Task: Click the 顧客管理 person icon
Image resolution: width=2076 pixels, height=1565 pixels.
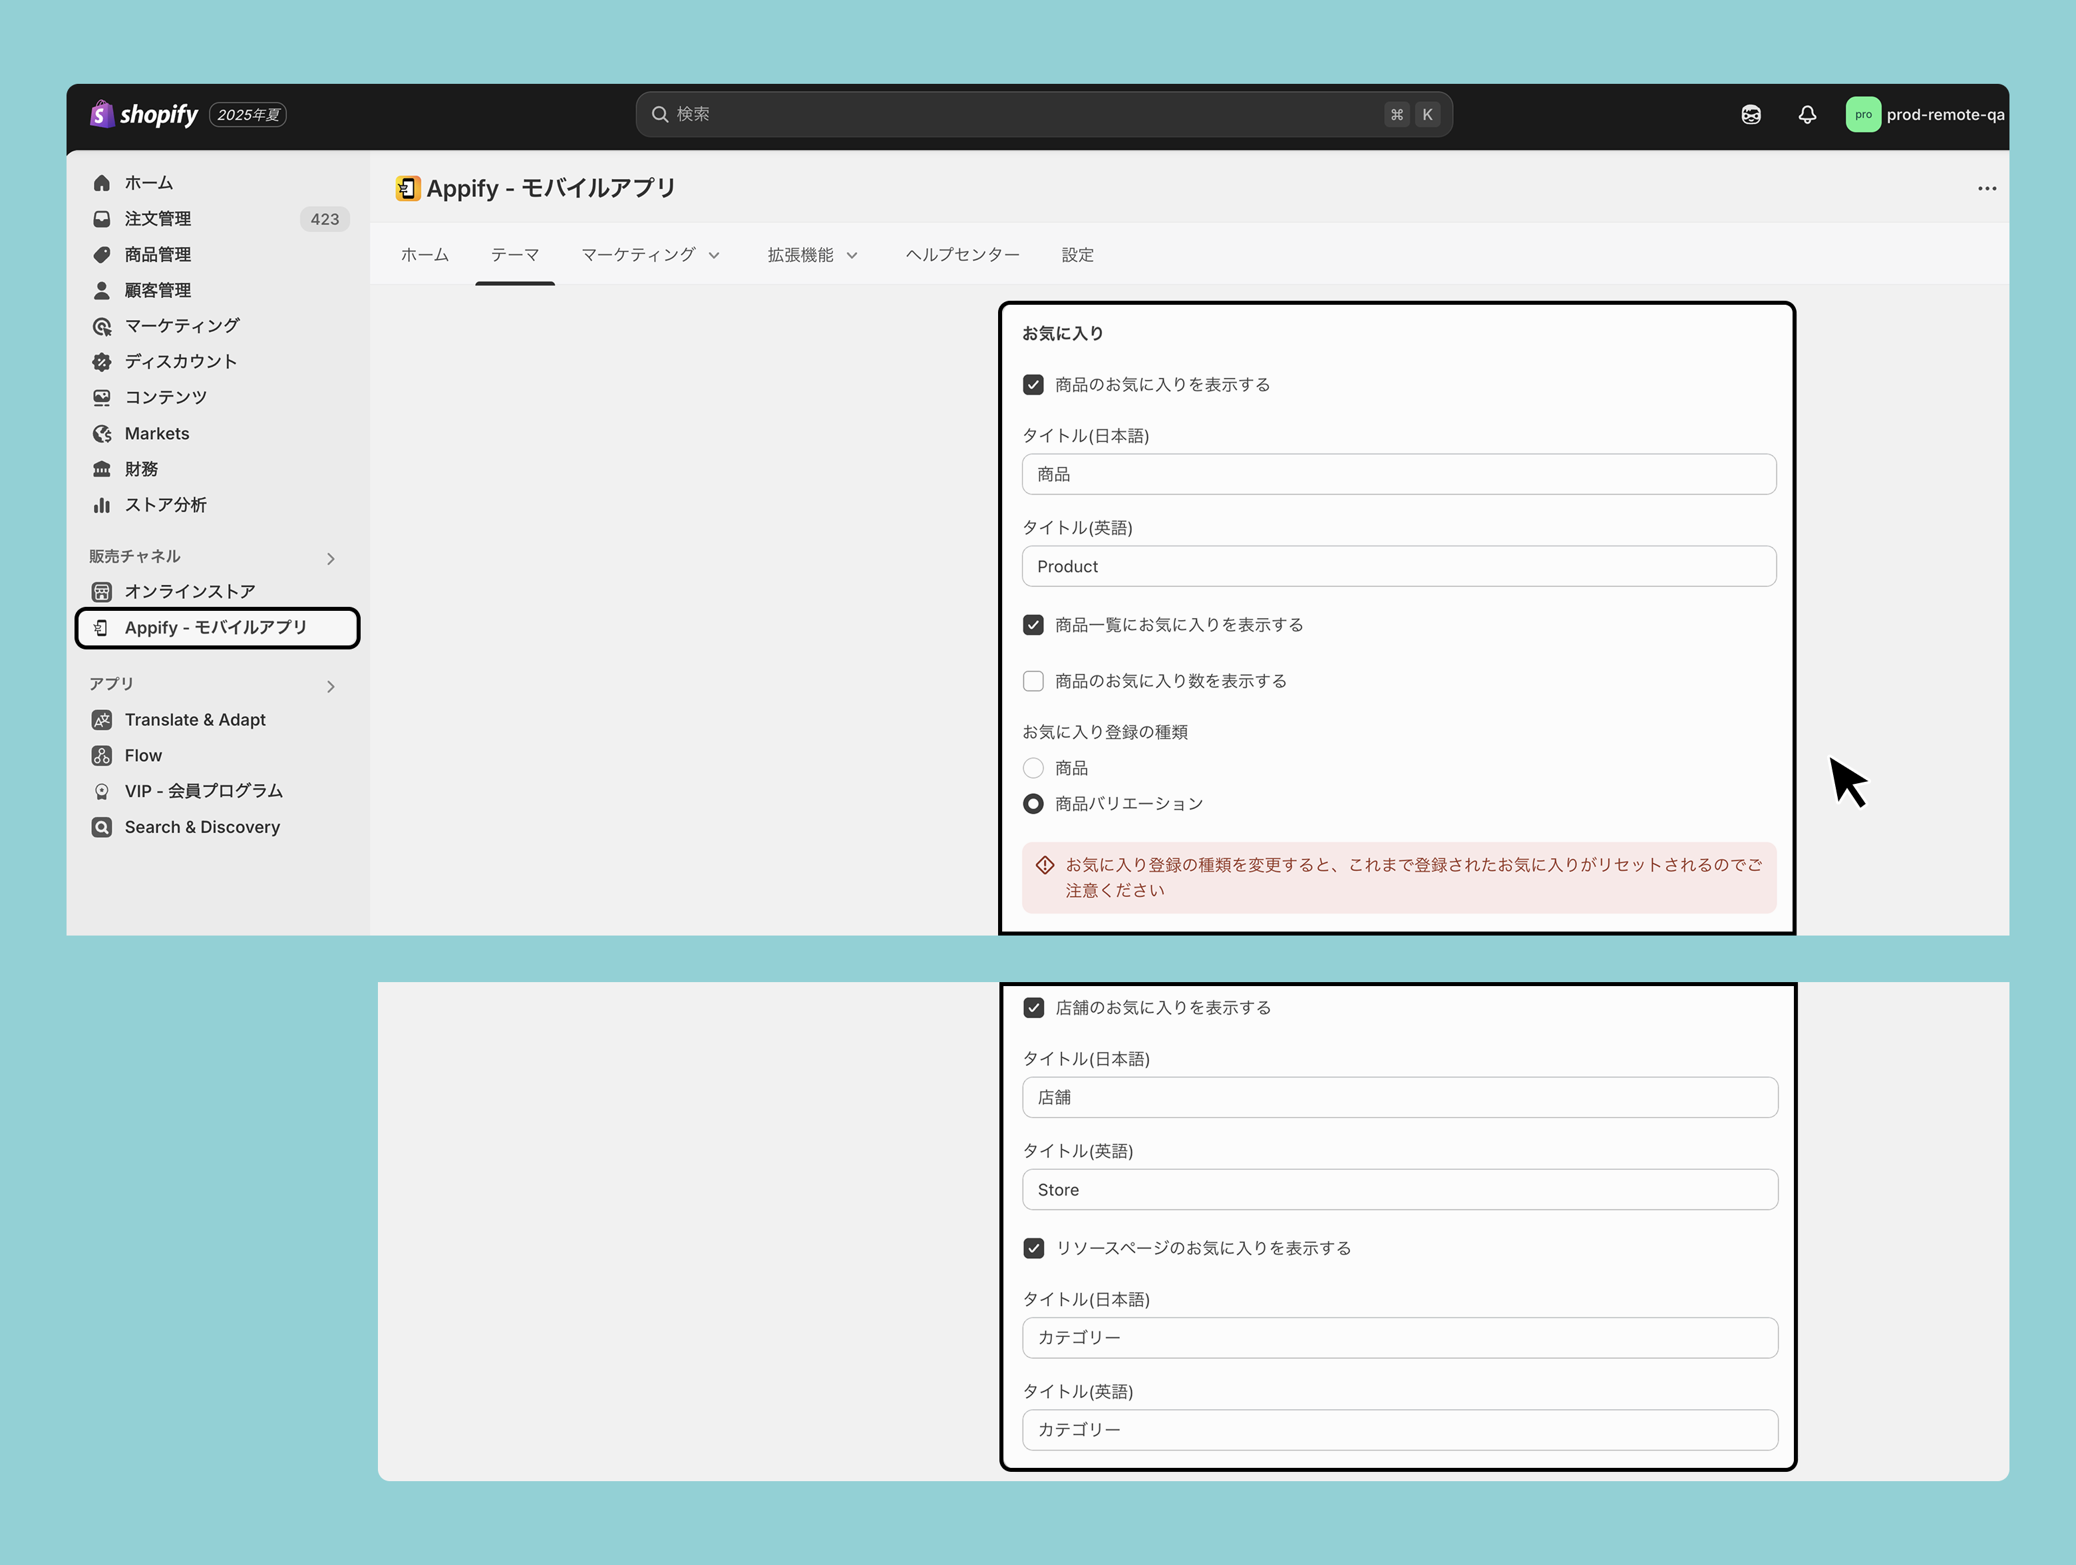Action: pyautogui.click(x=101, y=291)
